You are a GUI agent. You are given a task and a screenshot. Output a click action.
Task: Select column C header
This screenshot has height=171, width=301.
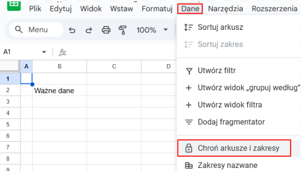[114, 66]
